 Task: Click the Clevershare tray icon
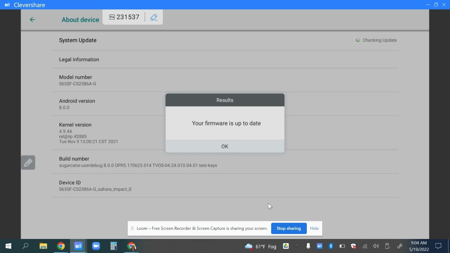[x=320, y=246]
